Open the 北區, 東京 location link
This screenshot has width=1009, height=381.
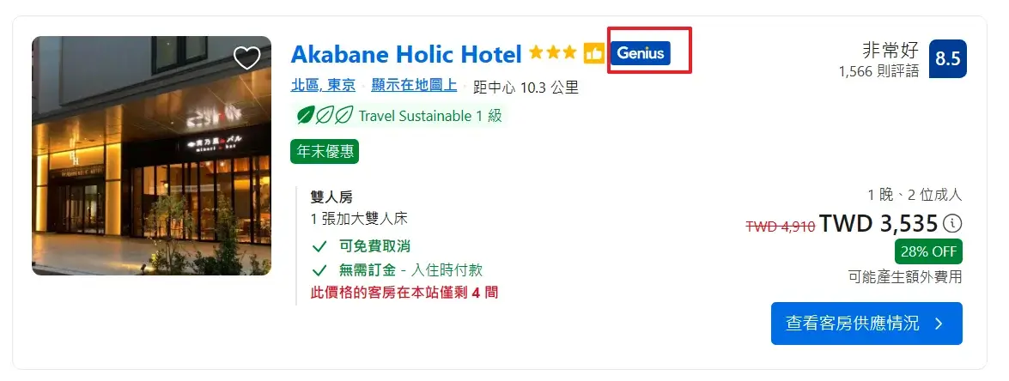[323, 86]
